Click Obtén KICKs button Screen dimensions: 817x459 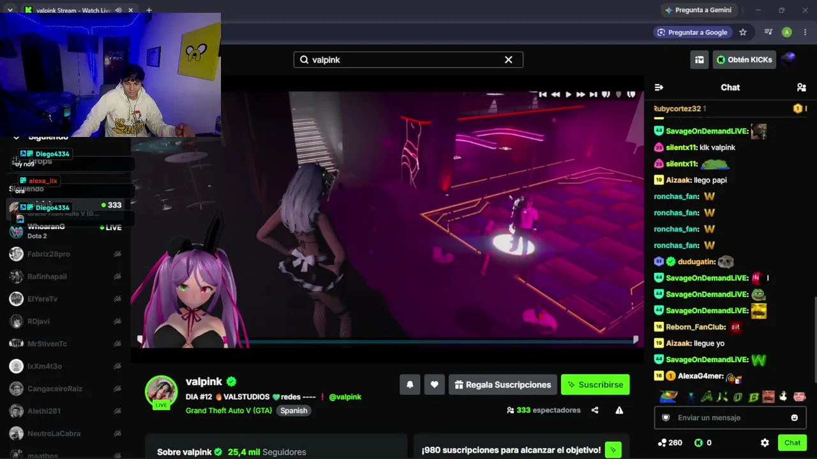pyautogui.click(x=744, y=60)
